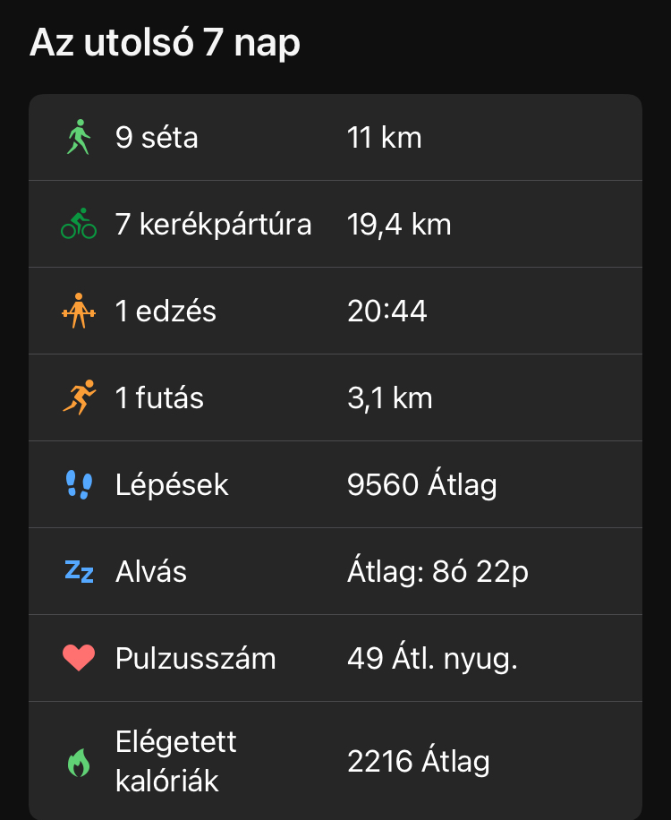Open the "Lépések" steps label
The height and width of the screenshot is (820, 671).
tap(172, 484)
